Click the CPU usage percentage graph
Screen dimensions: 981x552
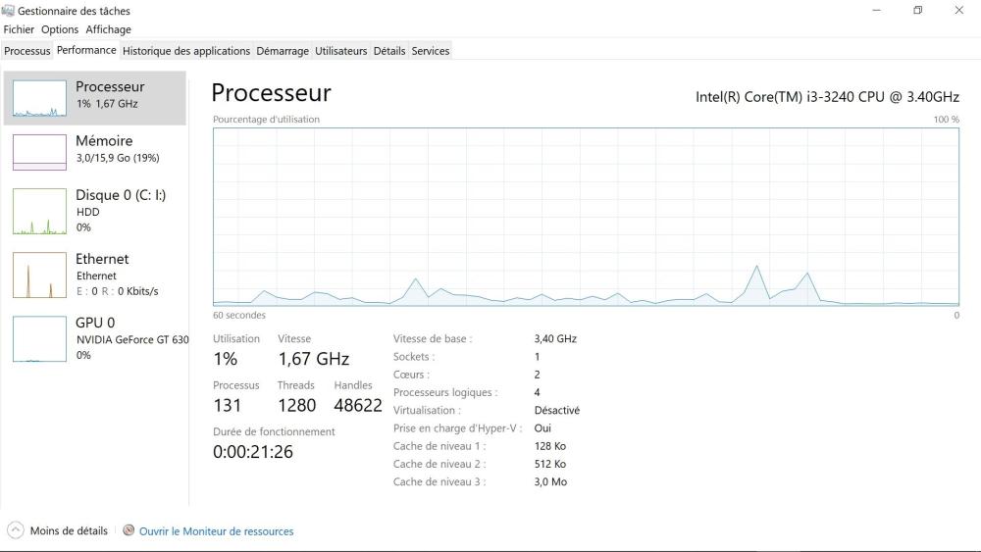click(x=586, y=217)
